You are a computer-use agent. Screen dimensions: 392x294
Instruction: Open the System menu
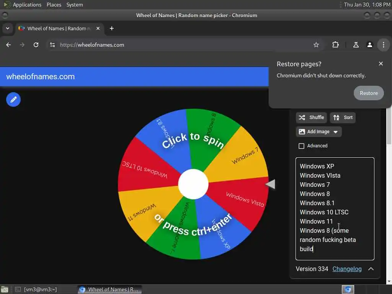tap(75, 5)
